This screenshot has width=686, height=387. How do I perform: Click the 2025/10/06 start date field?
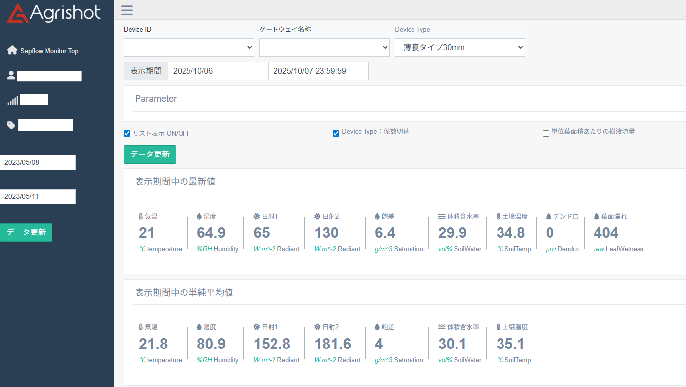218,71
